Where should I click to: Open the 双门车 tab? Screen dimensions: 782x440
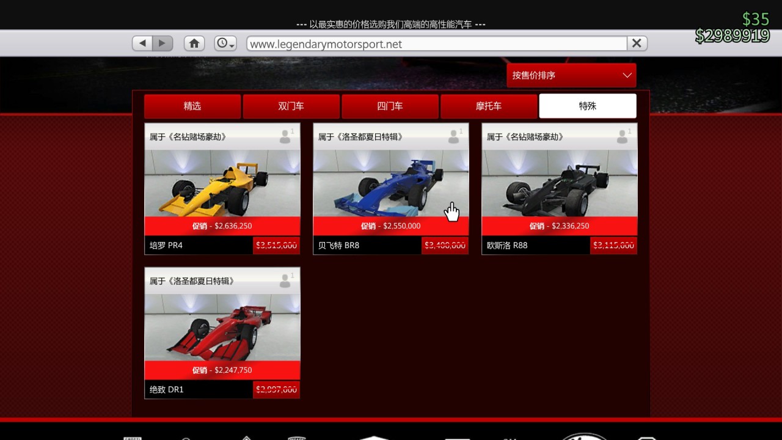pyautogui.click(x=291, y=106)
